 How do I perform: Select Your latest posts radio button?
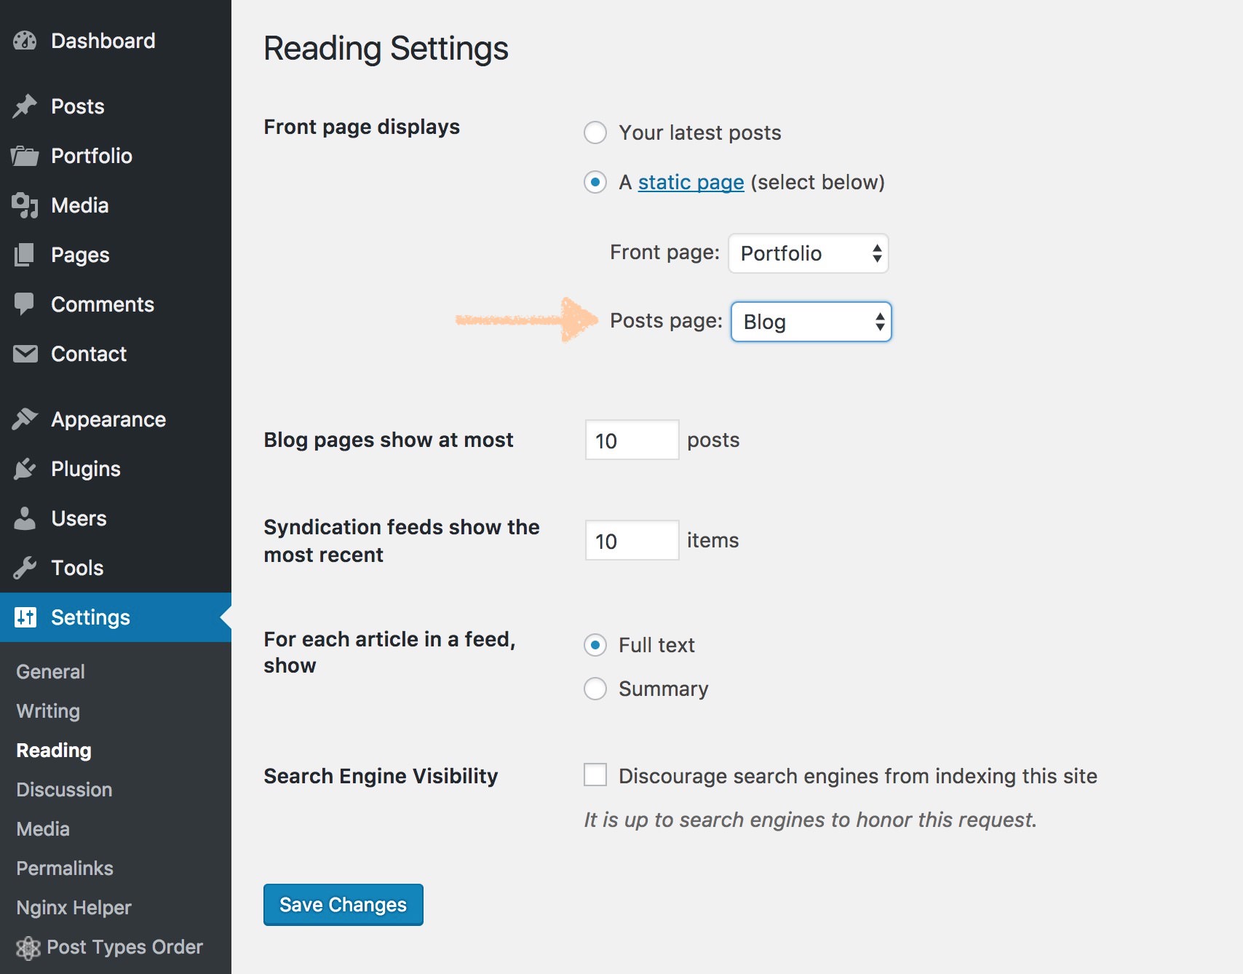pyautogui.click(x=595, y=132)
